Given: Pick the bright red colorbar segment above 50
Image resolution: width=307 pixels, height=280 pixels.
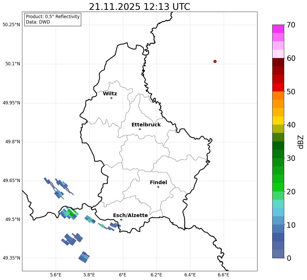Looking at the screenshot, I should [278, 87].
